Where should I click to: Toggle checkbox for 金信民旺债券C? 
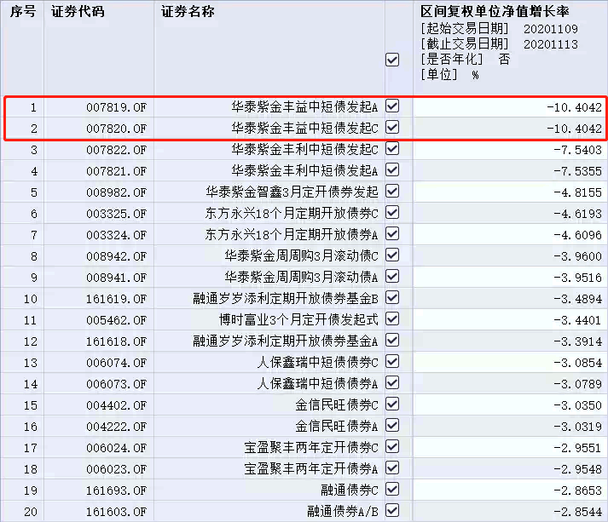392,404
